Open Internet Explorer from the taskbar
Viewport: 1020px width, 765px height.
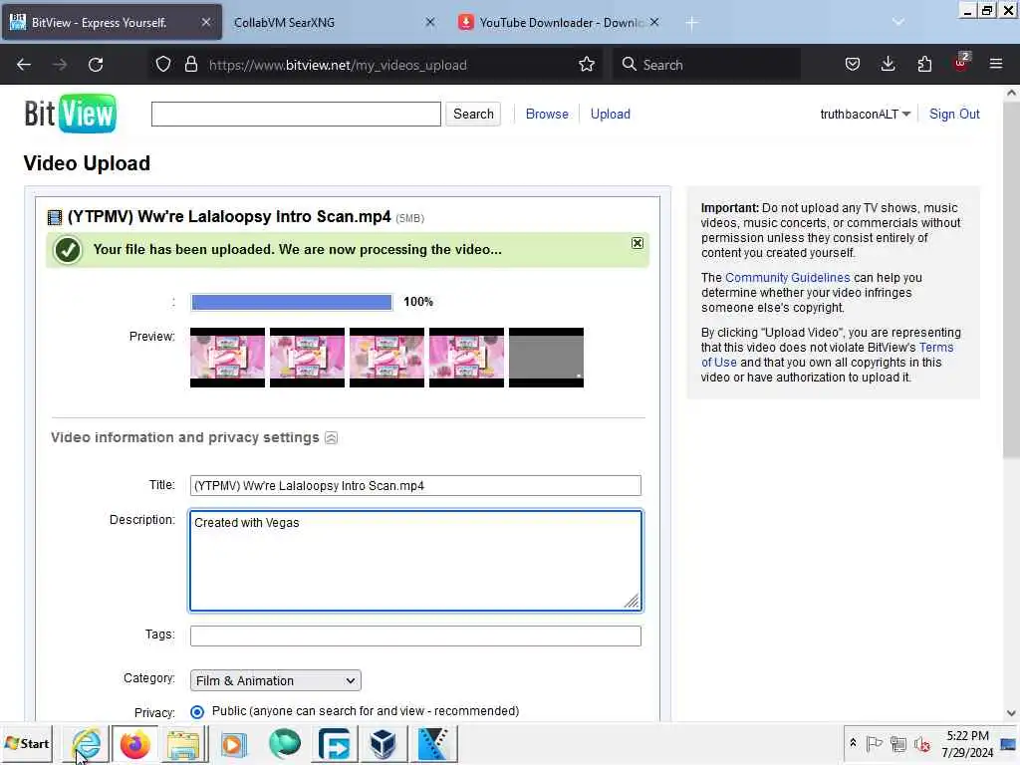pyautogui.click(x=87, y=743)
